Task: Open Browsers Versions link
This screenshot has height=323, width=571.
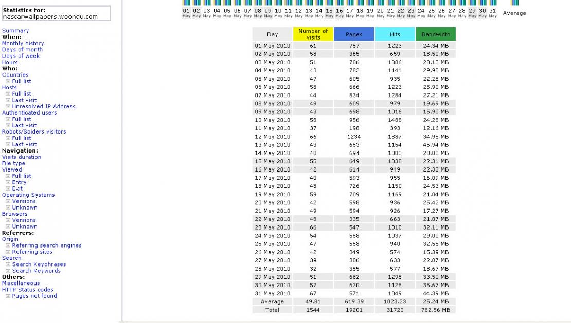Action: 24,220
